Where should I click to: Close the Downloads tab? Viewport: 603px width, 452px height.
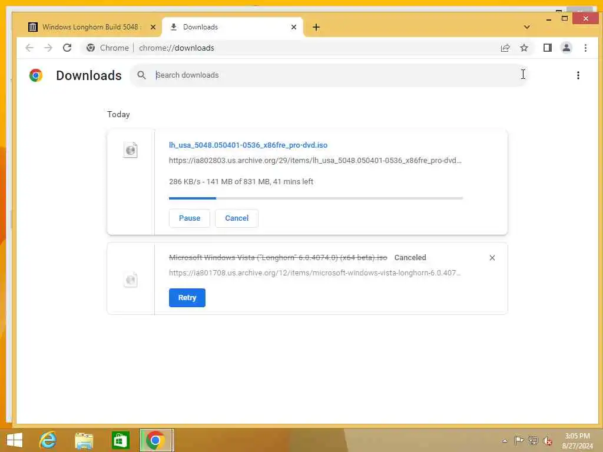point(294,27)
